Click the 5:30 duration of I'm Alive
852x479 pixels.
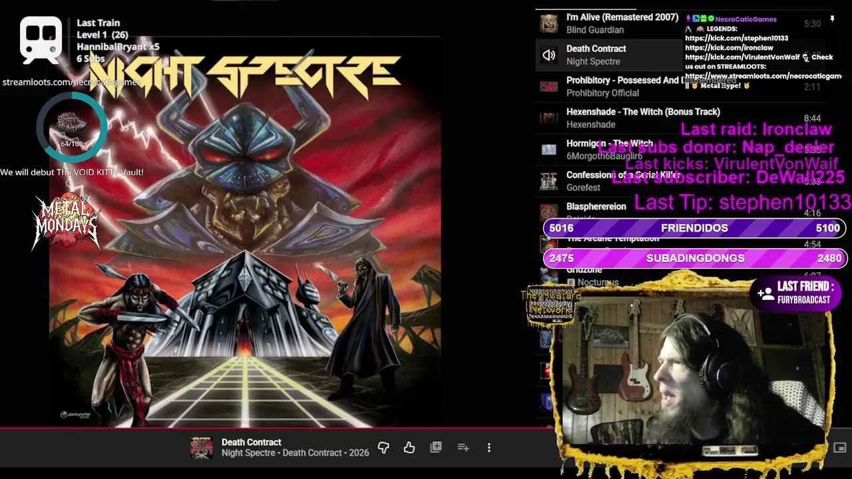tap(812, 23)
